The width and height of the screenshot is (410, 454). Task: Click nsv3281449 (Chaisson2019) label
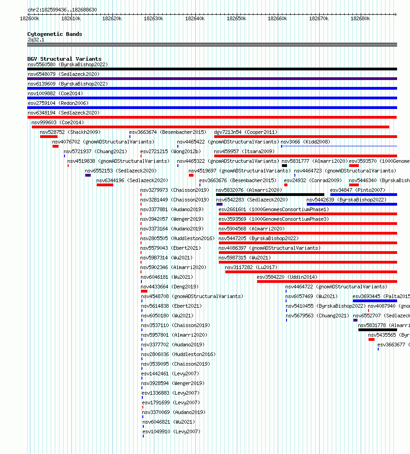(175, 200)
